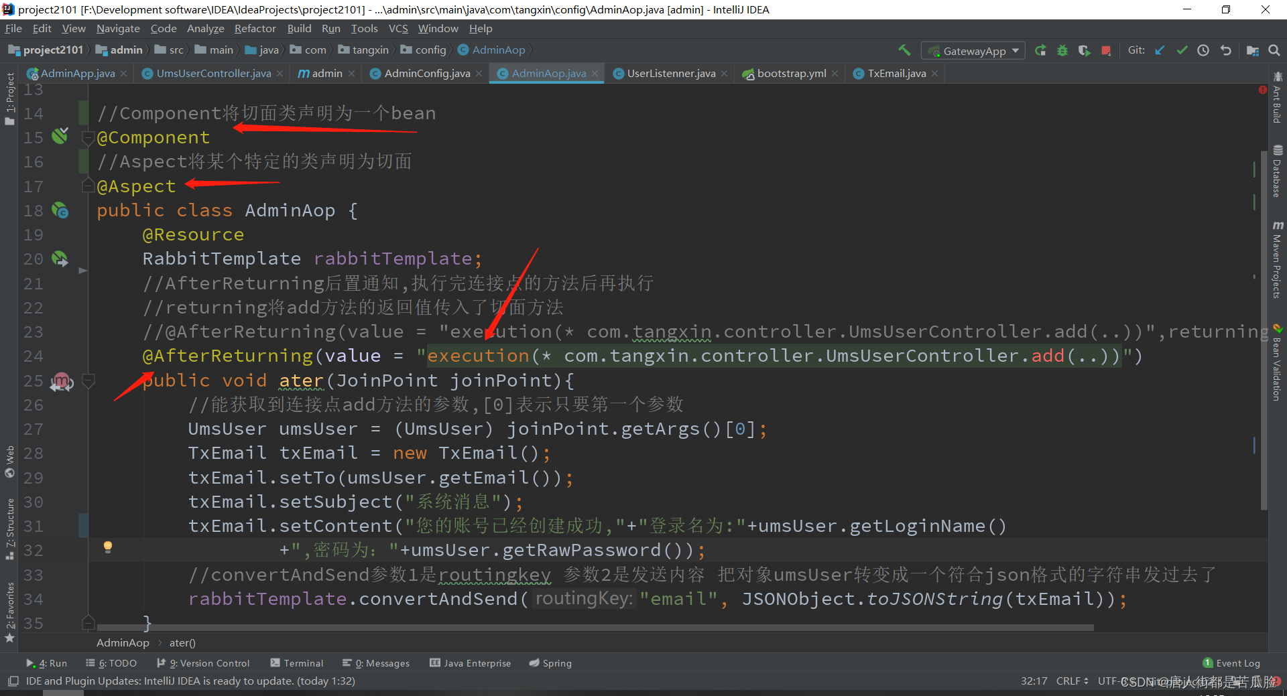Image resolution: width=1287 pixels, height=696 pixels.
Task: Collapse the @Component annotation fold marker
Action: [88, 138]
